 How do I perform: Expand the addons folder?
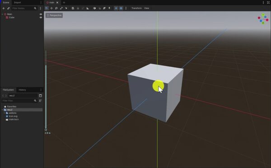click(5, 113)
